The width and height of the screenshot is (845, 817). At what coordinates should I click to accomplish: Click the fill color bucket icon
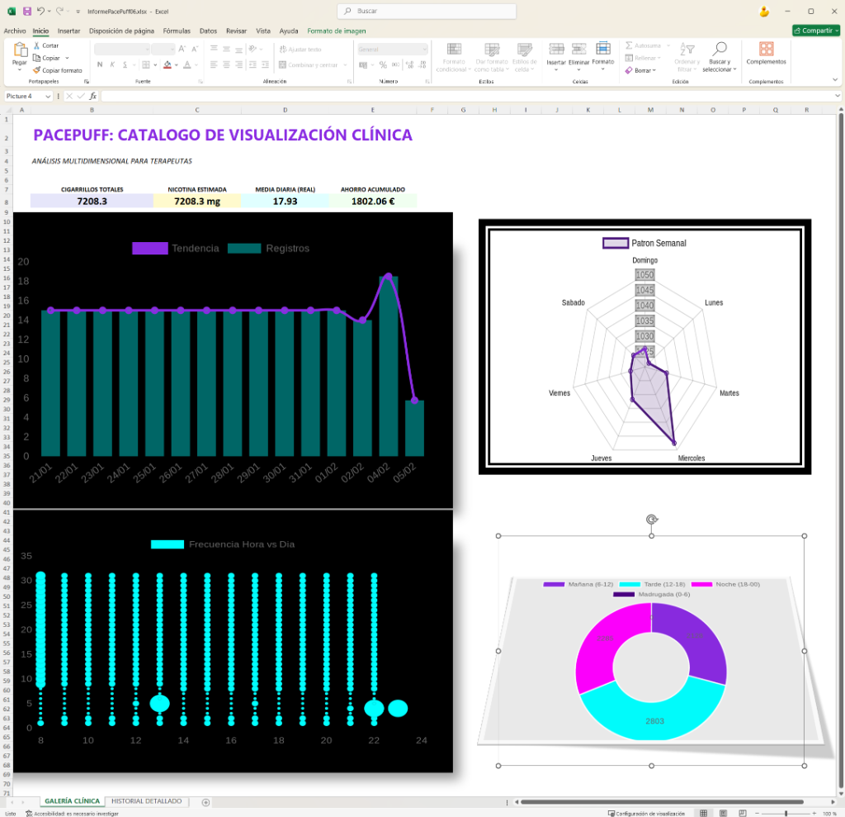[168, 64]
